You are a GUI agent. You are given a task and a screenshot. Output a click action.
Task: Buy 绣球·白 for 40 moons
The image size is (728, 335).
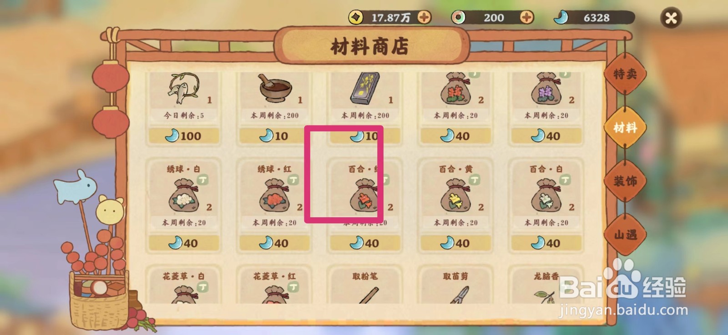click(x=184, y=243)
